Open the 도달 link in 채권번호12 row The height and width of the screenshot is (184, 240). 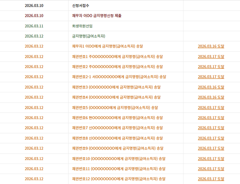pyautogui.click(x=211, y=179)
